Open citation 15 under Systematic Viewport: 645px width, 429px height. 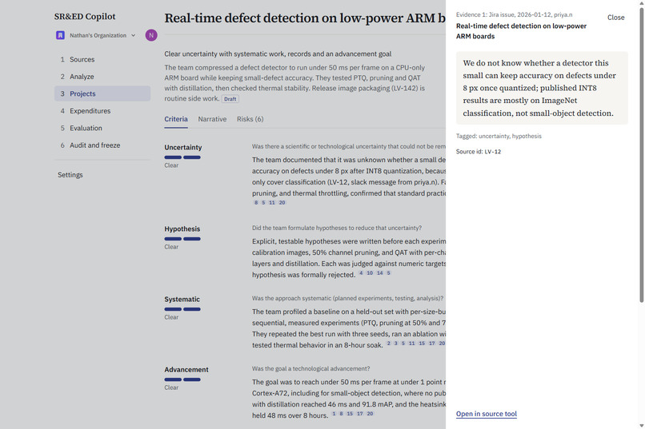[422, 344]
